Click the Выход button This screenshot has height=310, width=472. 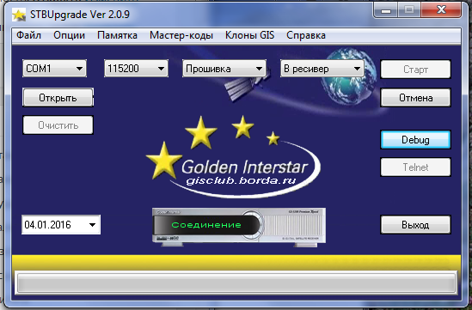point(415,225)
